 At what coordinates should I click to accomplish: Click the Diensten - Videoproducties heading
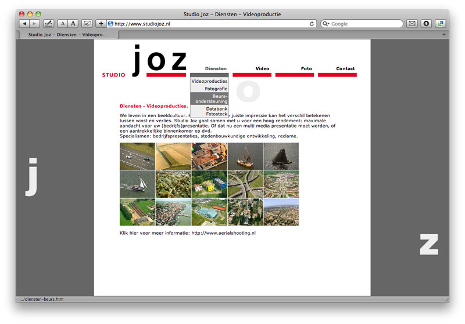click(153, 106)
